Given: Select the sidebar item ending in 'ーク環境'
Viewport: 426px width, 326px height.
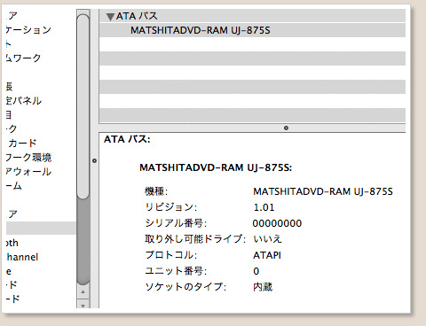Looking at the screenshot, I should coord(28,158).
